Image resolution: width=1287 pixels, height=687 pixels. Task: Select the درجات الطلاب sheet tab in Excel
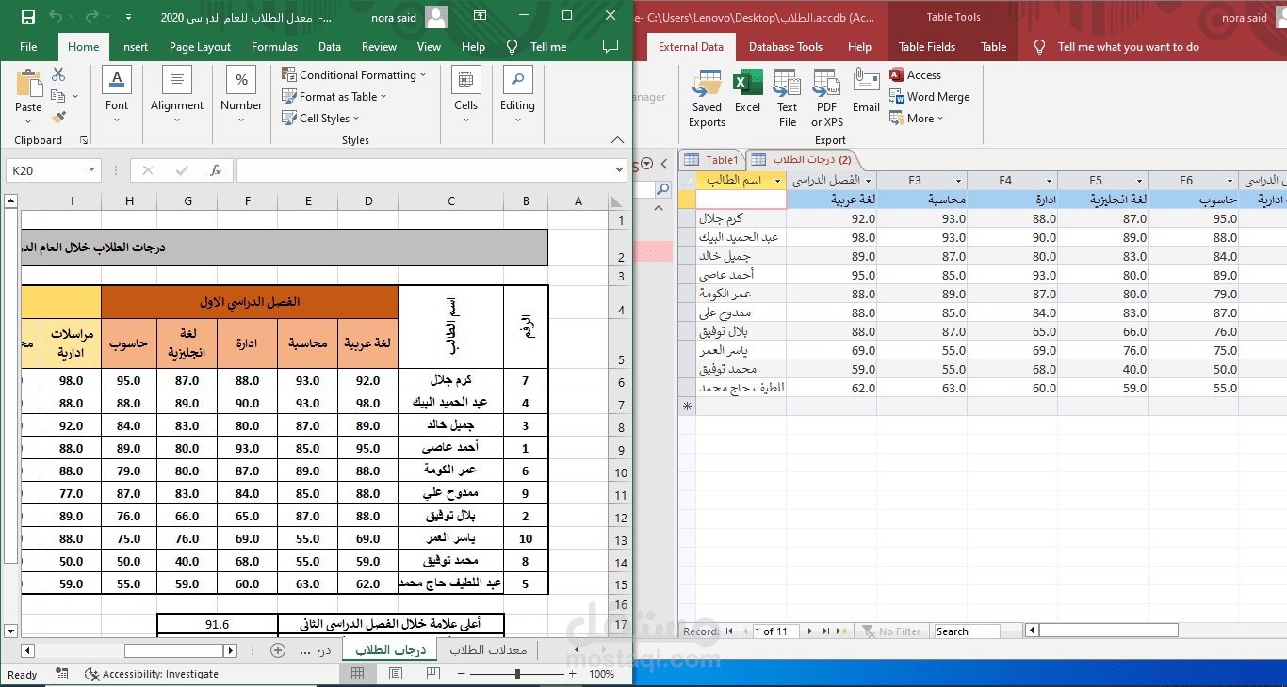[390, 650]
